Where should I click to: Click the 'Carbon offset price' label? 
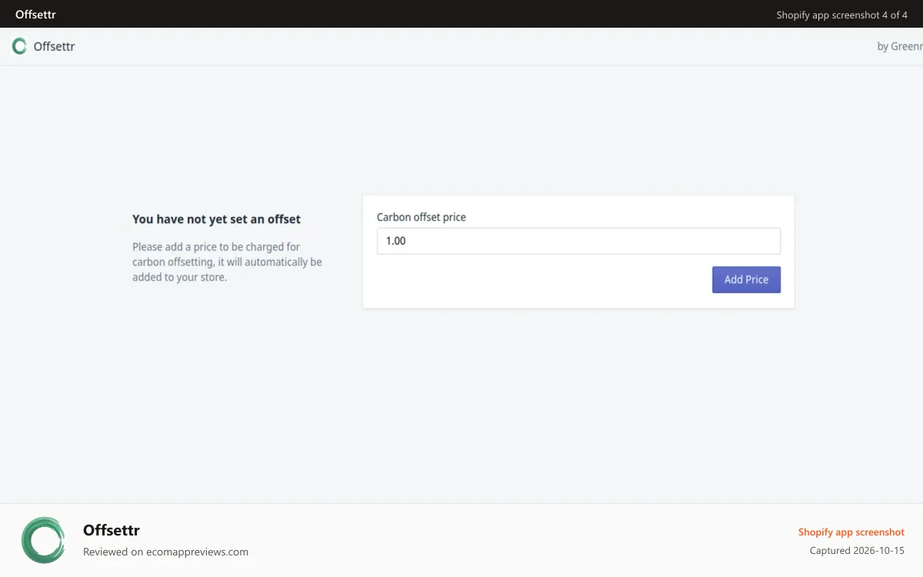[x=422, y=217]
